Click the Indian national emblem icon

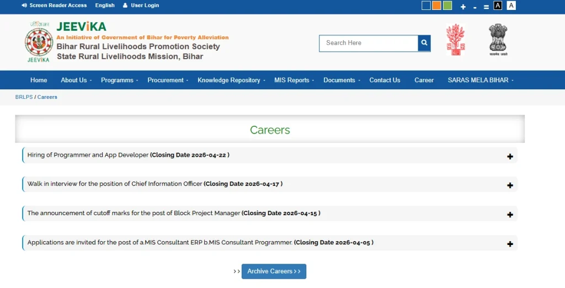(498, 40)
